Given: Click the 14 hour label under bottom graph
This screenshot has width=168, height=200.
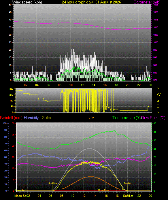Looking at the screenshot, I should coord(95,196).
